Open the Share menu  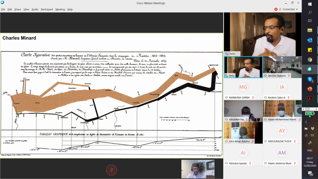tap(18, 9)
